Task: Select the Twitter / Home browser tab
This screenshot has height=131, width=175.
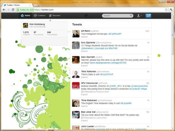Action: click(x=17, y=5)
